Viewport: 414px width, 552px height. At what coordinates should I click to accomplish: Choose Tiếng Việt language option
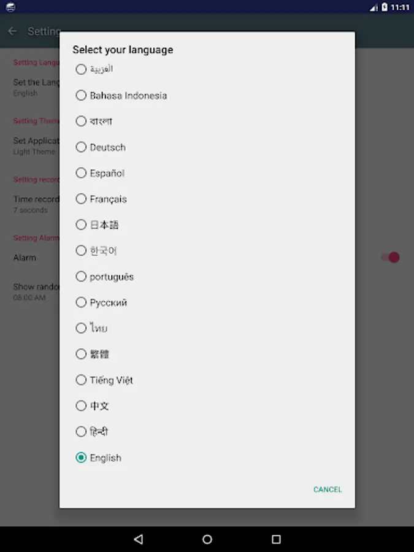pos(81,380)
